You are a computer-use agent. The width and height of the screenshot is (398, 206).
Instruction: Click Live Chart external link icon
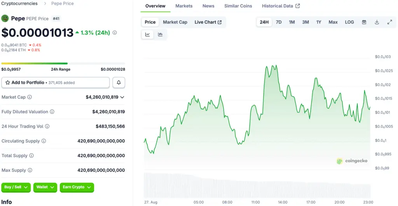pyautogui.click(x=220, y=22)
